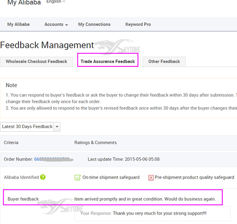The height and width of the screenshot is (224, 237).
Task: Click the Ratings & Comments column header
Action: click(96, 143)
